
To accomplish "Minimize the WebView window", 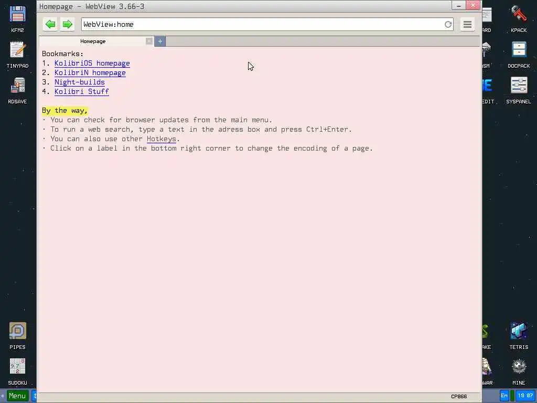I will tap(458, 5).
